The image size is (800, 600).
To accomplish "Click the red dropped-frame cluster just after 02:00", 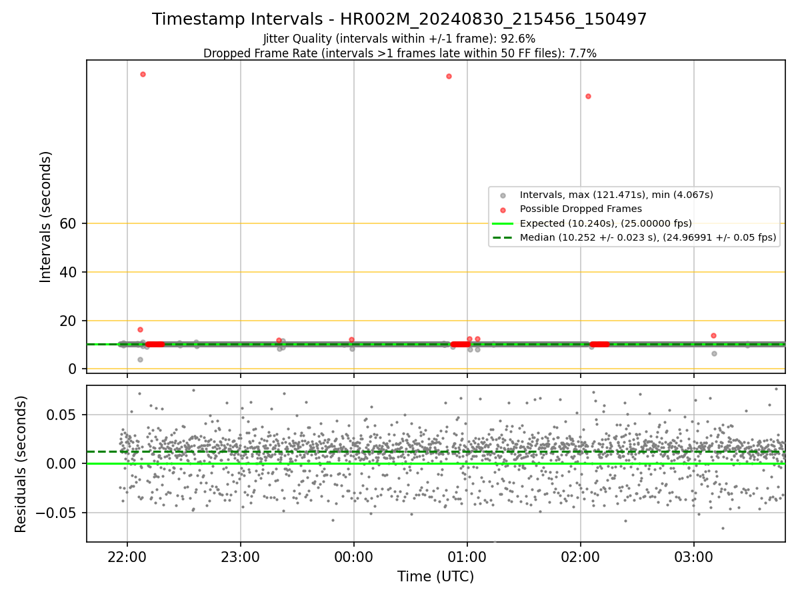I will point(599,344).
